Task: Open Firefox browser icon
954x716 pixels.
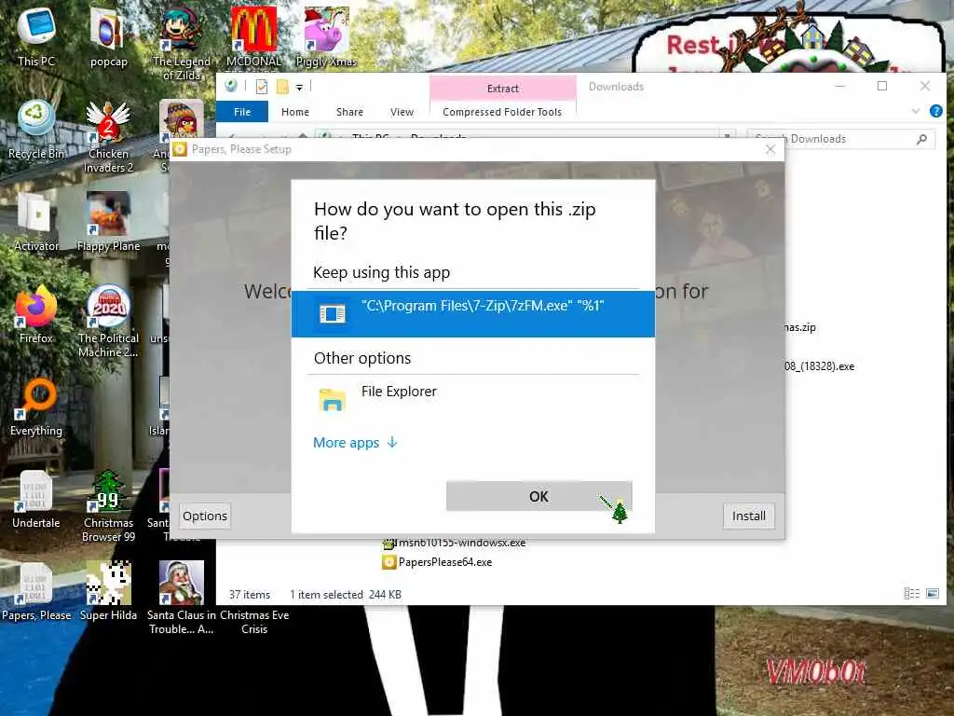Action: click(36, 314)
